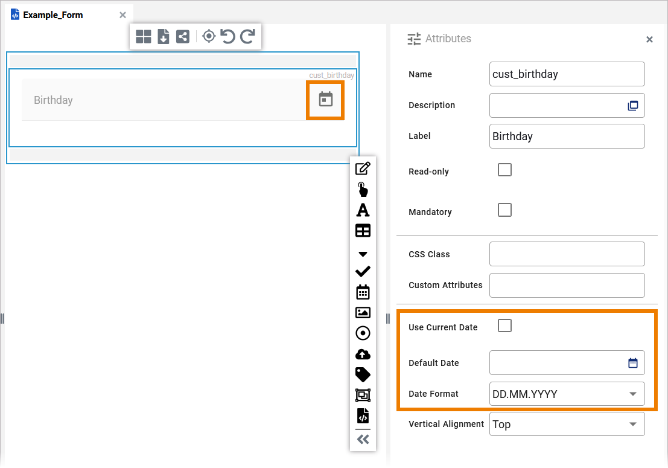Toggle the Mandatory checkbox
This screenshot has width=668, height=468.
click(x=505, y=210)
